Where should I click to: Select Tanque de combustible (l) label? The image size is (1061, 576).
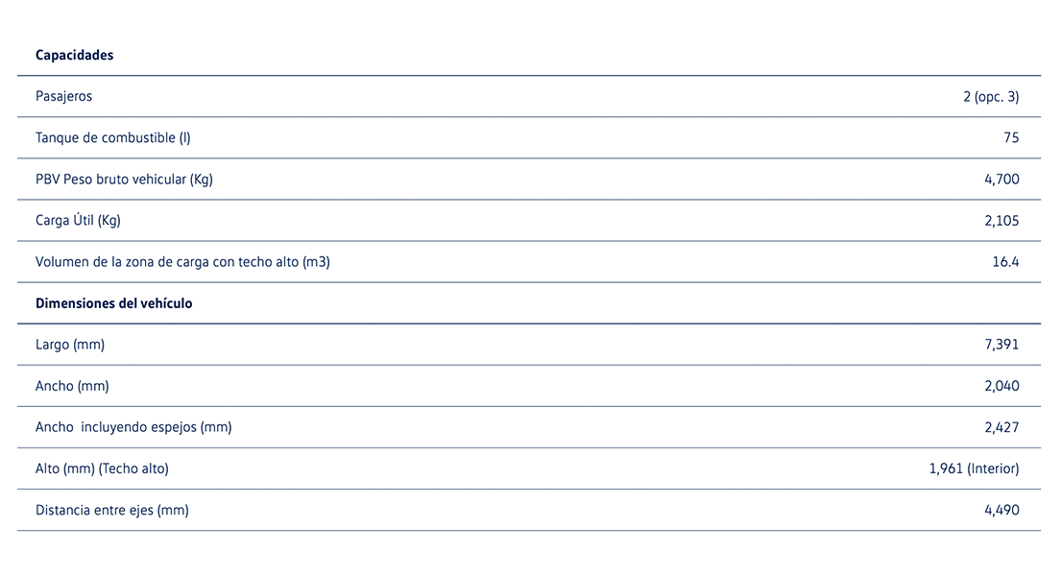click(x=112, y=138)
